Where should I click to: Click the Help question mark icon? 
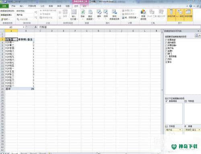click(x=191, y=6)
